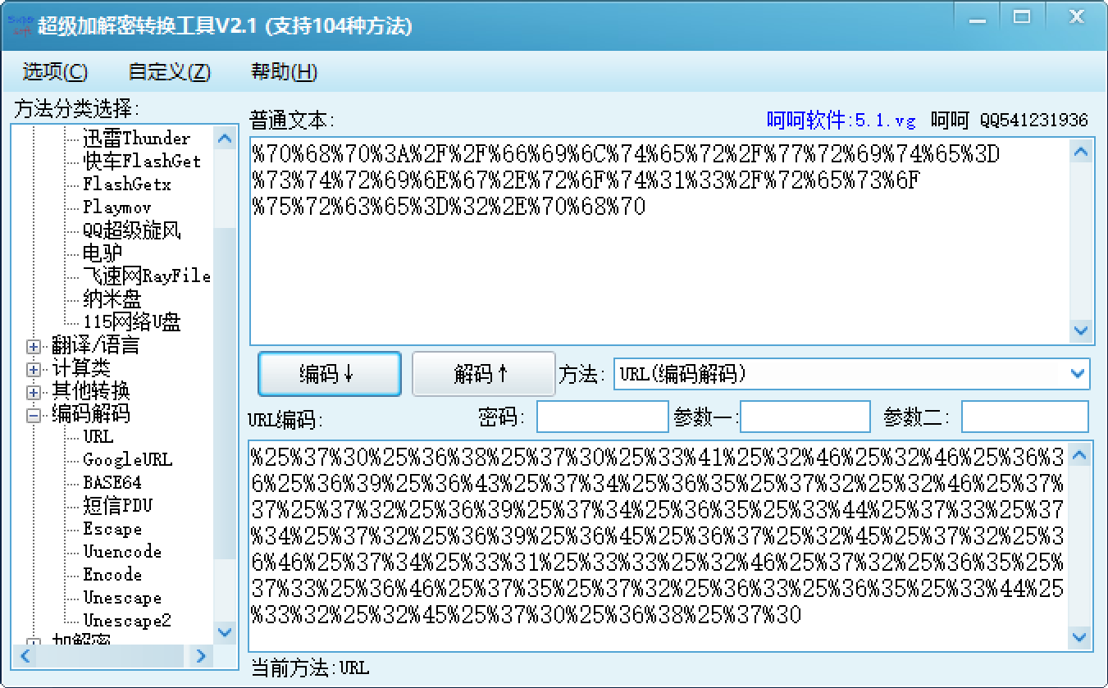
Task: Select 迅雷Thunder in the method tree
Action: tap(136, 139)
